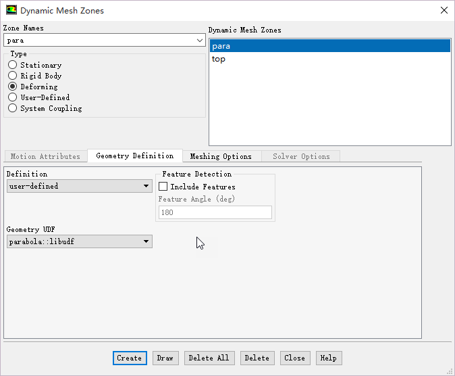Switch to the Meshing Options tab
Viewport: 455px width, 376px height.
[221, 156]
